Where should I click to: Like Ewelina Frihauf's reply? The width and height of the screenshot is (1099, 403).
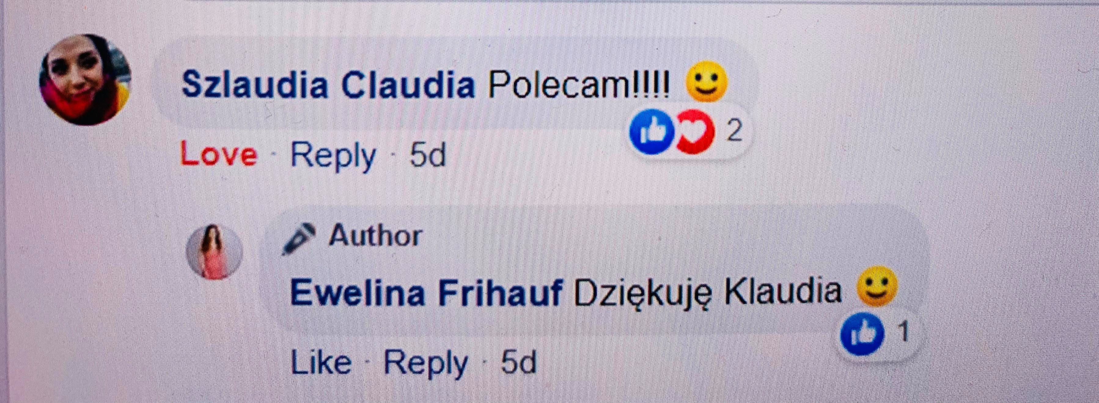click(x=321, y=362)
